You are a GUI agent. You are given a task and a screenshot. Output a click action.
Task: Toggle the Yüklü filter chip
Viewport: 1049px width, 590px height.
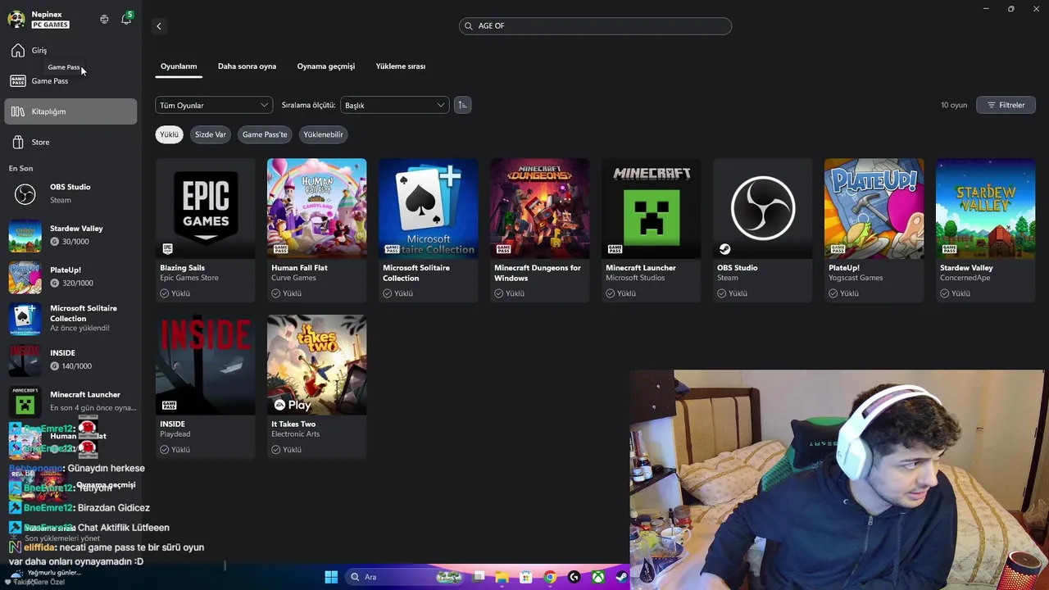pos(169,134)
